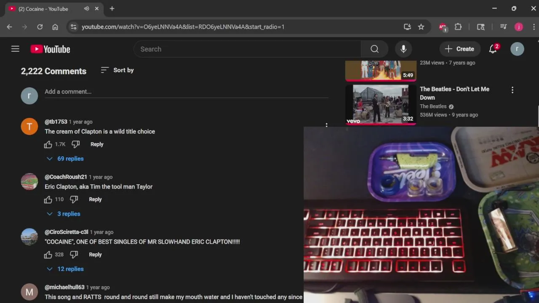The height and width of the screenshot is (303, 539).
Task: Click the orange T avatar of @tb1753
Action: coord(29,126)
